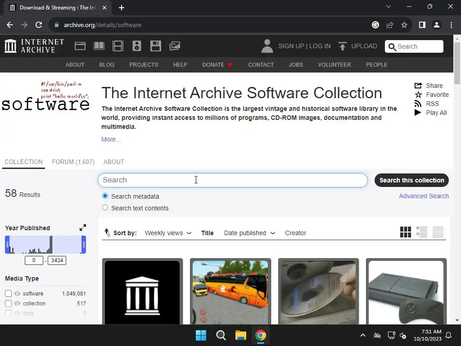Click the top-right site Search box
Viewport: 461px width, 346px height.
coord(414,46)
